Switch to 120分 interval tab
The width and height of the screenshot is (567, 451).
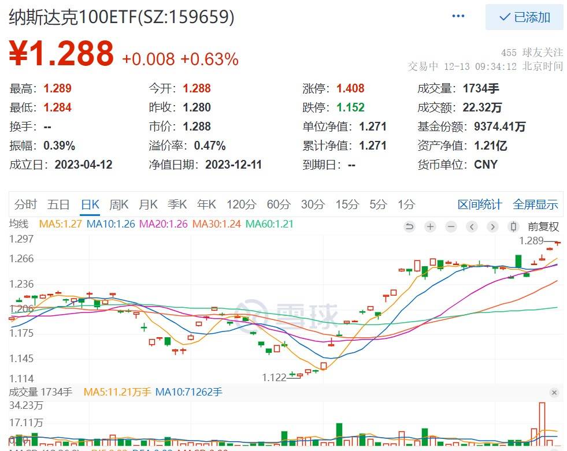pos(242,204)
